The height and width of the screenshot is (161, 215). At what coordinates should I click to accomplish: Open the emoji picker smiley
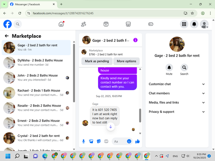[129, 141]
